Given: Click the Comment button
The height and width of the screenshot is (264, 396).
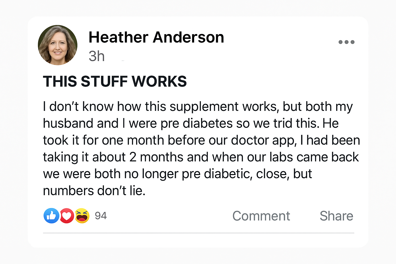Looking at the screenshot, I should click(x=261, y=216).
